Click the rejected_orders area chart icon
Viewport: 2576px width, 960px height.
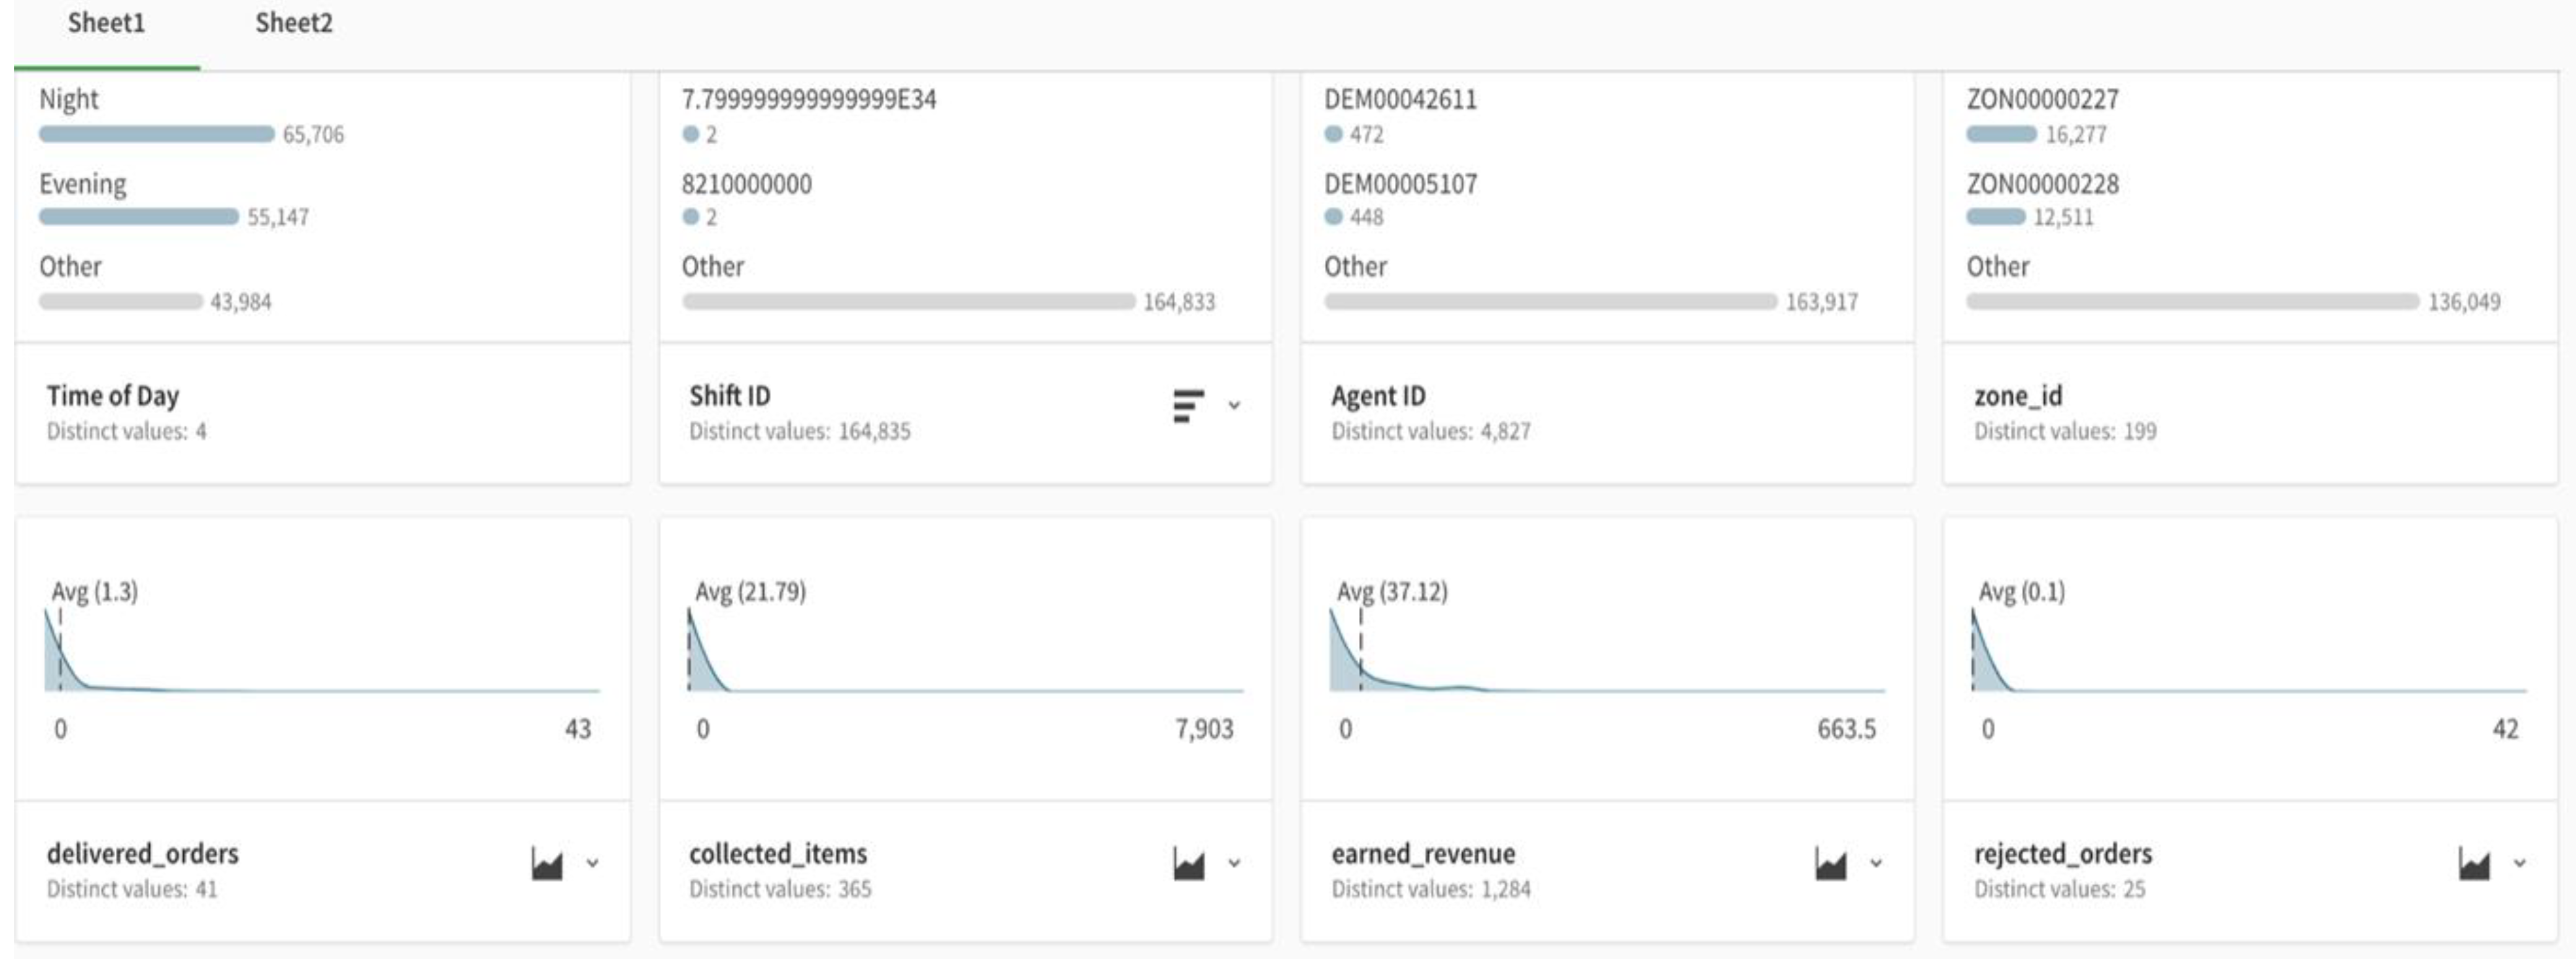pos(2473,864)
